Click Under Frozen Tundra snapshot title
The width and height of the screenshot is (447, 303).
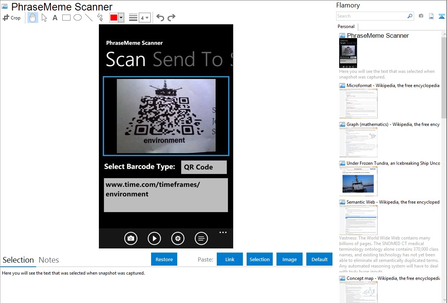coord(393,163)
